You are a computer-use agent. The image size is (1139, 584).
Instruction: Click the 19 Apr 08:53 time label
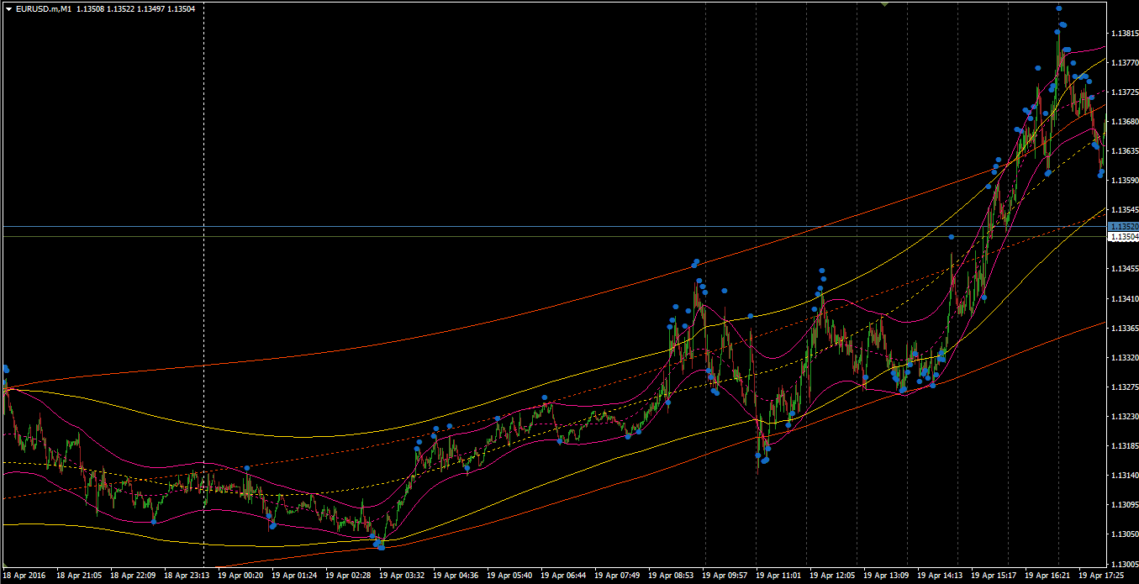(x=672, y=576)
